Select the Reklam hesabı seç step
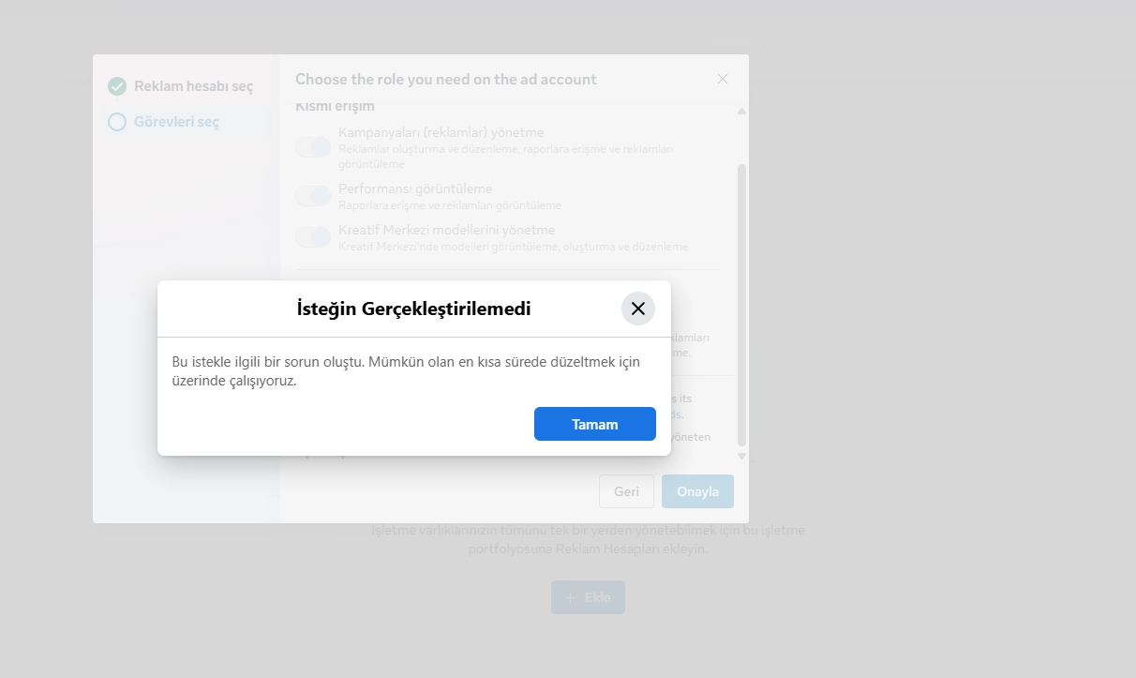The image size is (1136, 678). coord(185,86)
